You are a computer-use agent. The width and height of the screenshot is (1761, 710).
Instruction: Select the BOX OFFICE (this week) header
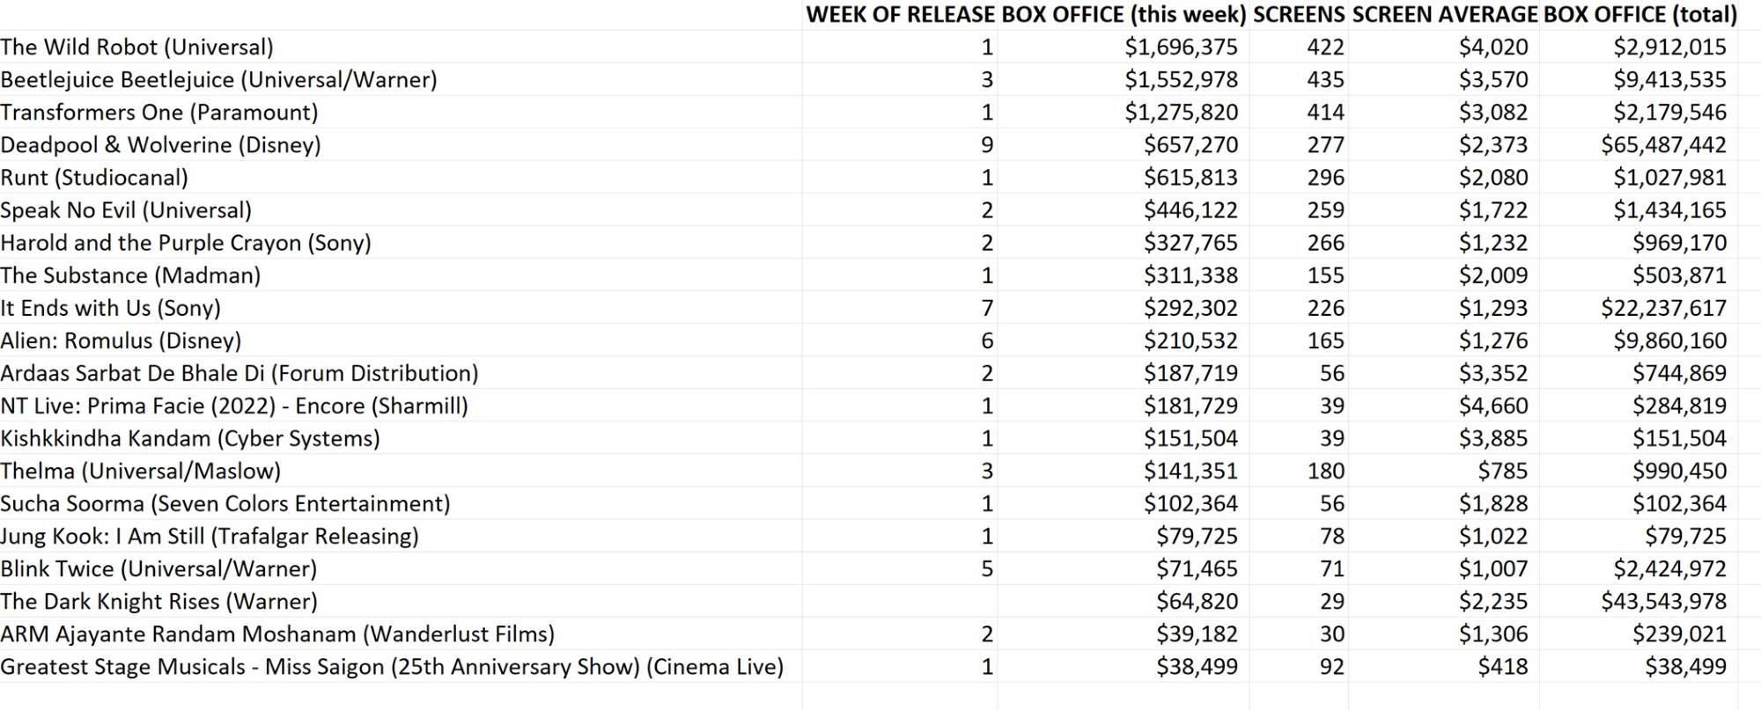click(1124, 15)
